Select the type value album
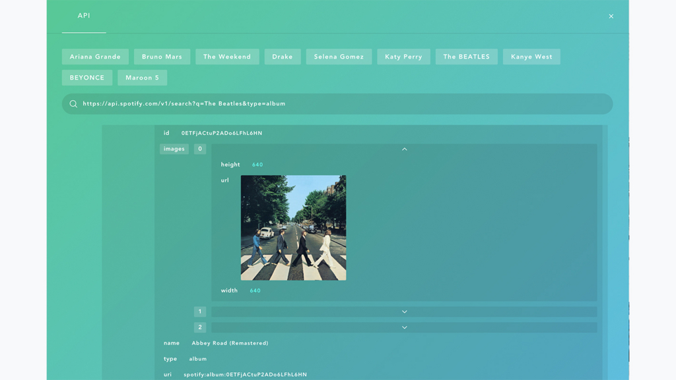The height and width of the screenshot is (380, 676). coord(198,359)
